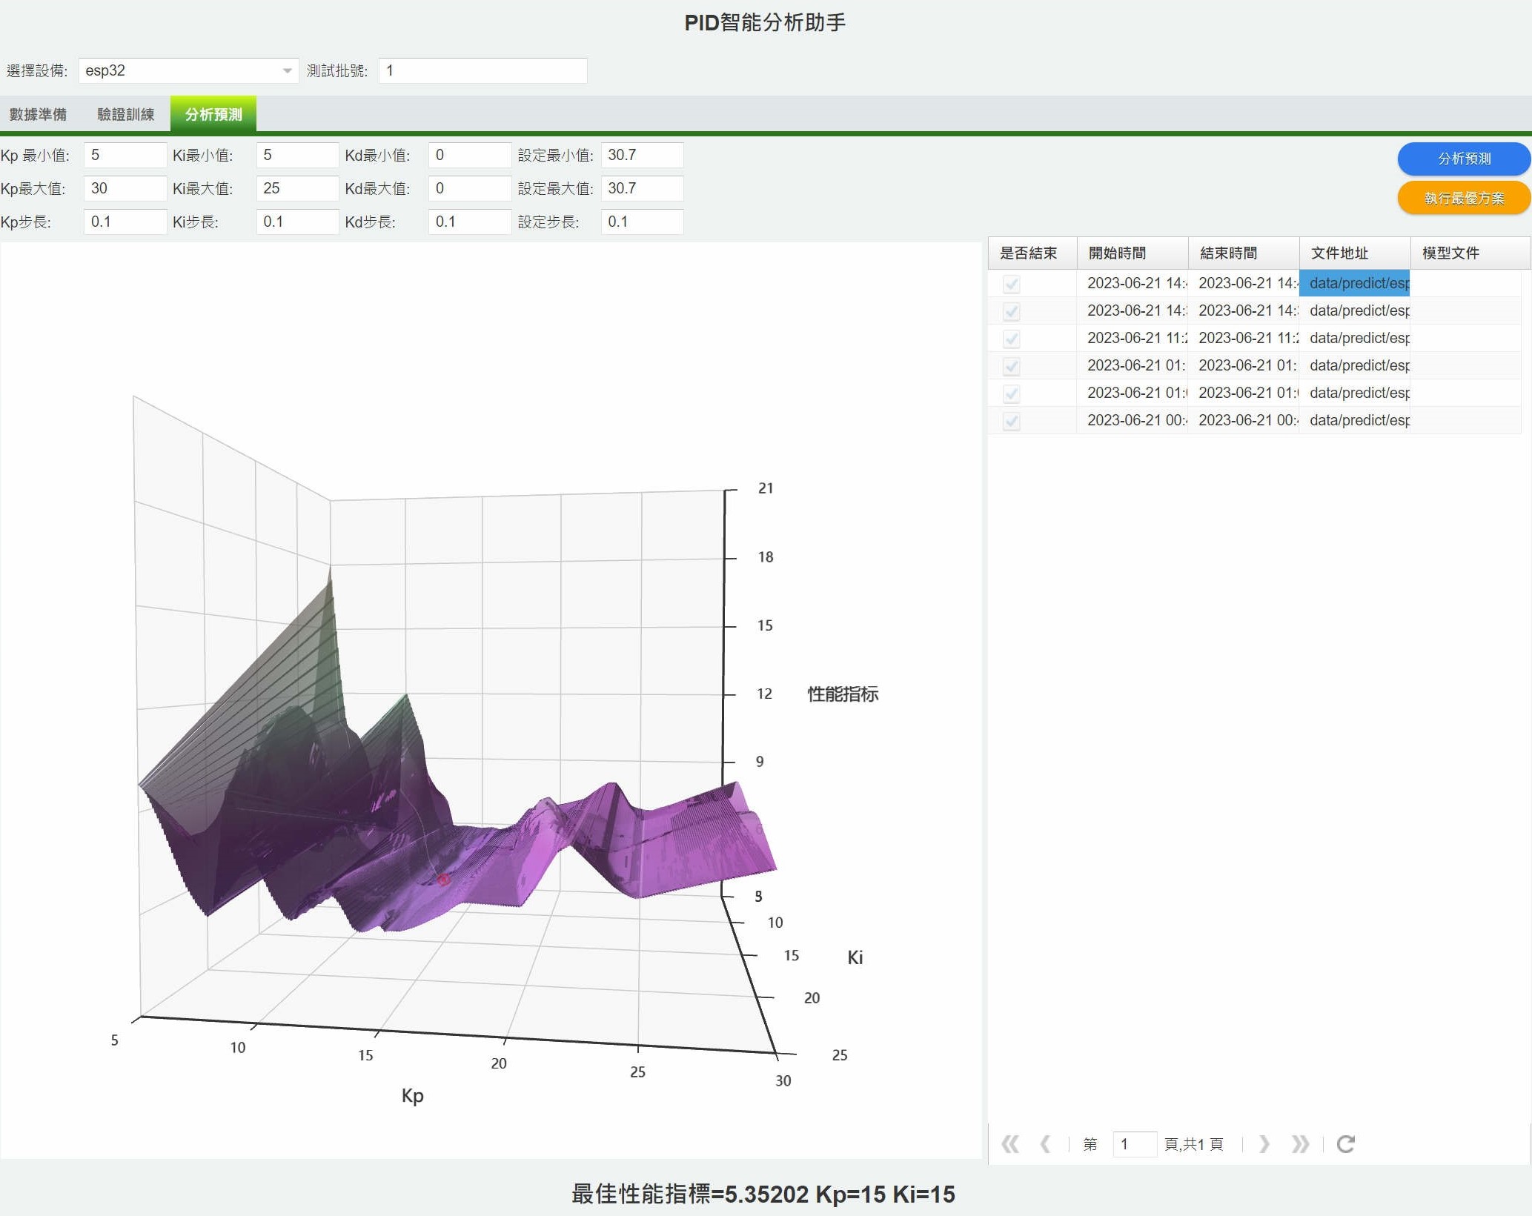Viewport: 1532px width, 1216px height.
Task: Click the page number input box
Action: point(1134,1144)
